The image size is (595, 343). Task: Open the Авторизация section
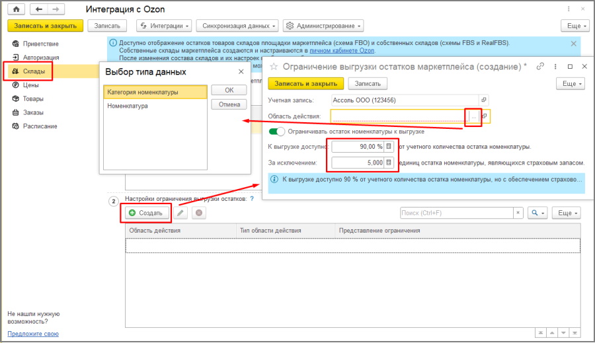[41, 57]
